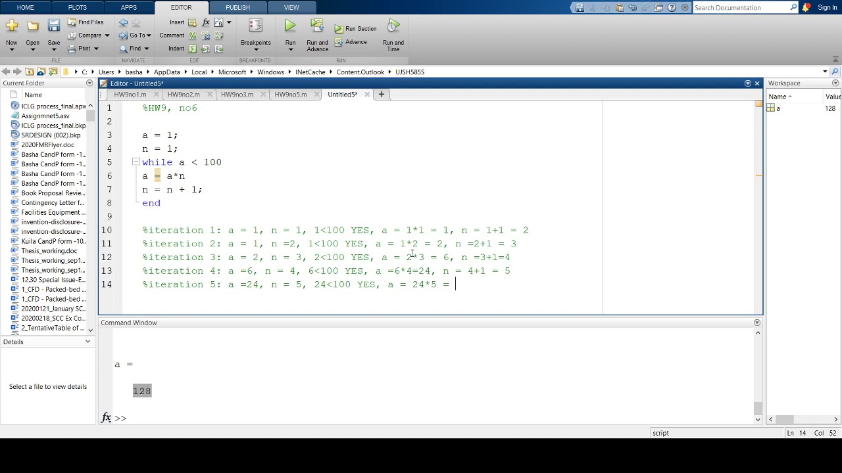Expand the Current Folder panel actions menu
This screenshot has width=842, height=473.
[89, 83]
